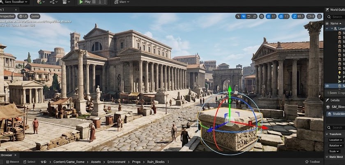Image resolution: width=345 pixels, height=165 pixels.
Task: Toggle visibility header eye in outliner
Action: (327, 23)
